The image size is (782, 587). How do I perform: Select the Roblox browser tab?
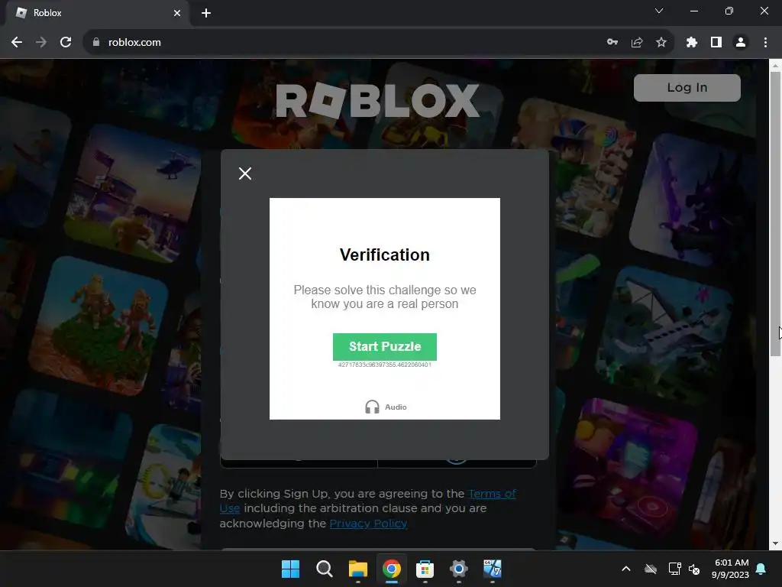click(97, 13)
